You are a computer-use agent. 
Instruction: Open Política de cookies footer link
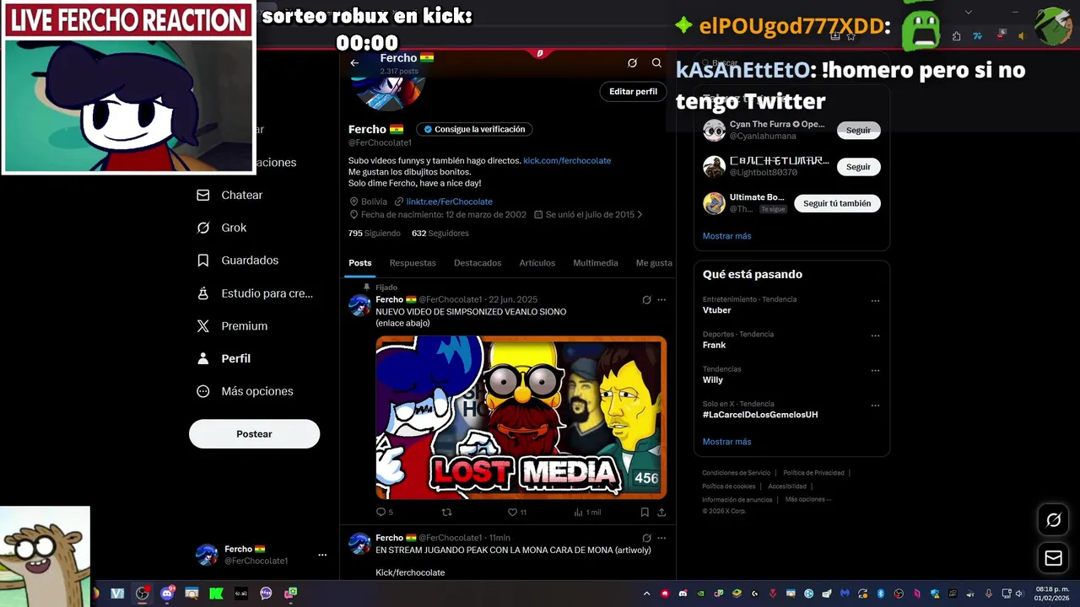pos(729,486)
